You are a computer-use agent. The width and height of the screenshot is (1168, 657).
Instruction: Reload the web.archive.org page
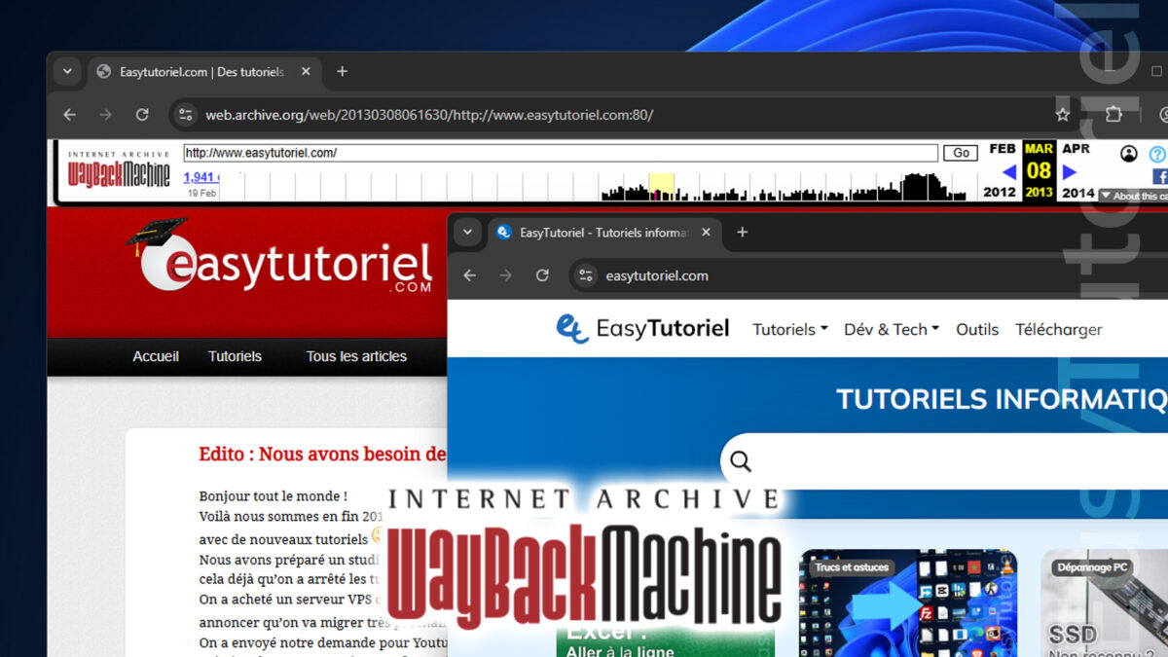click(142, 115)
